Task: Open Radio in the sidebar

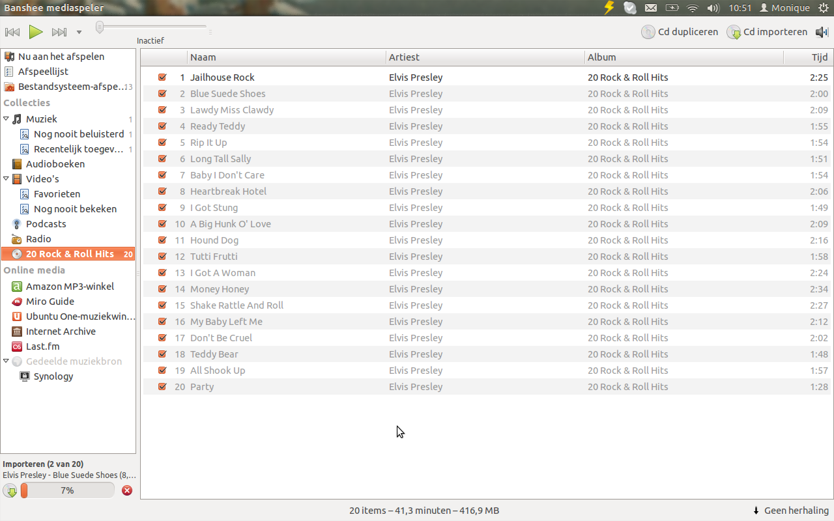Action: tap(38, 239)
